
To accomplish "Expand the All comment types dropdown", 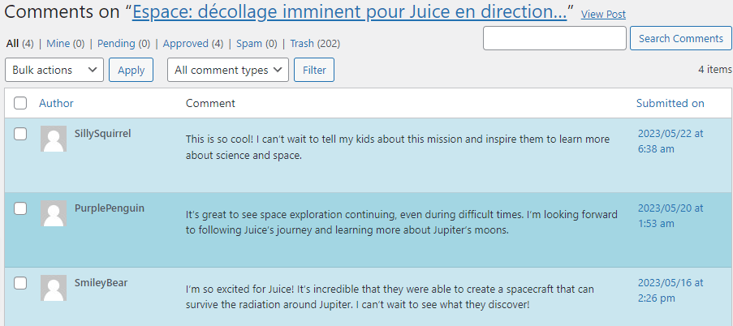I will pos(228,70).
